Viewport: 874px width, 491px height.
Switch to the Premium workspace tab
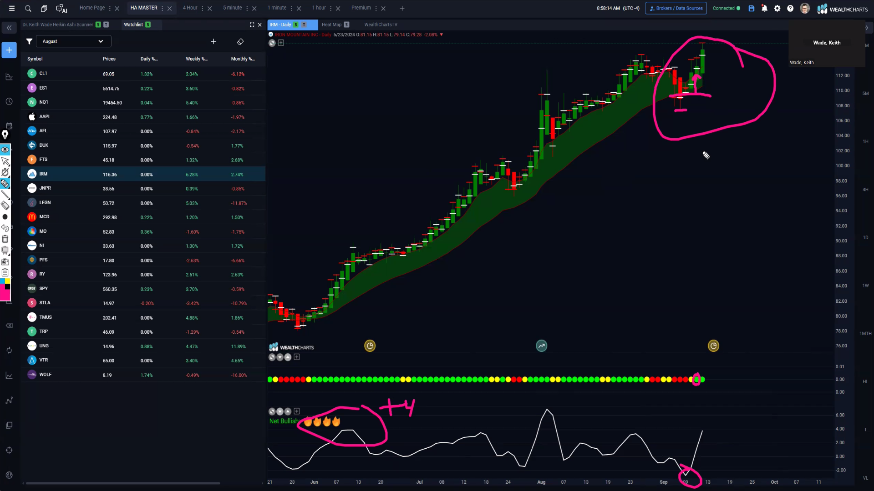tap(361, 8)
